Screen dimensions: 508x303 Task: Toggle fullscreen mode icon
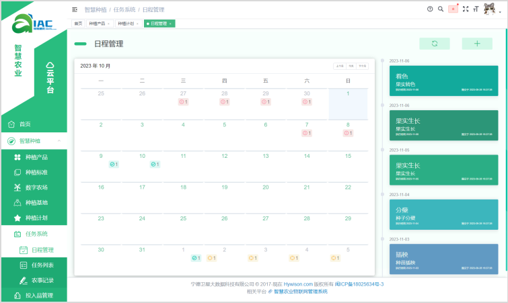click(x=466, y=9)
